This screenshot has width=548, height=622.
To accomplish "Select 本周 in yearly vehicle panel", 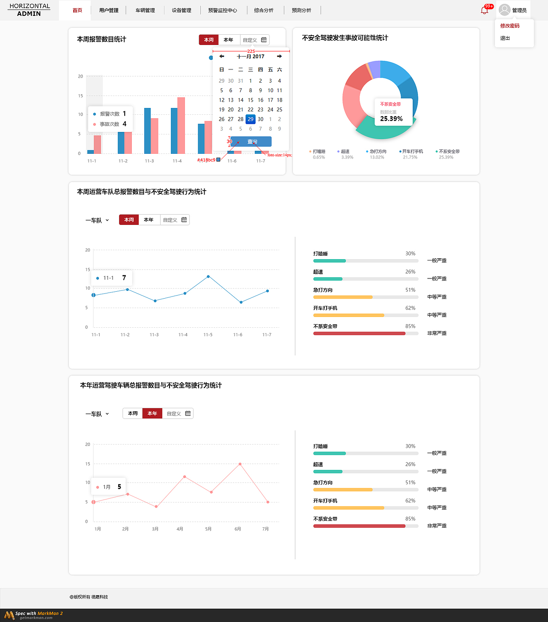I will click(x=133, y=413).
